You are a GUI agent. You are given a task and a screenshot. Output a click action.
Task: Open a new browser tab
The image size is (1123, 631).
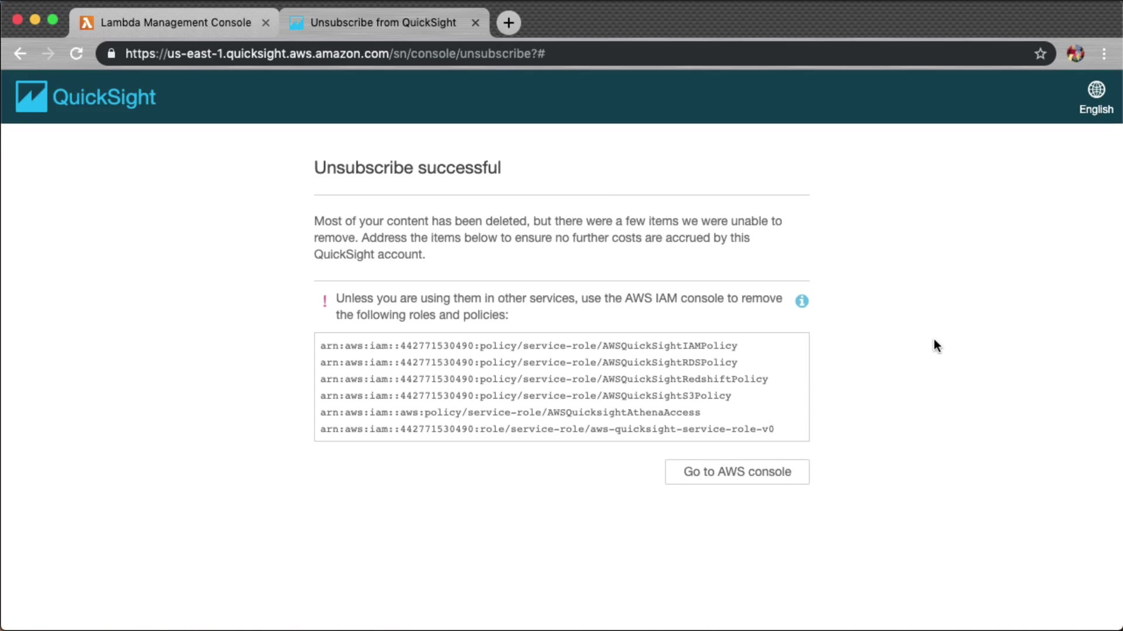508,23
